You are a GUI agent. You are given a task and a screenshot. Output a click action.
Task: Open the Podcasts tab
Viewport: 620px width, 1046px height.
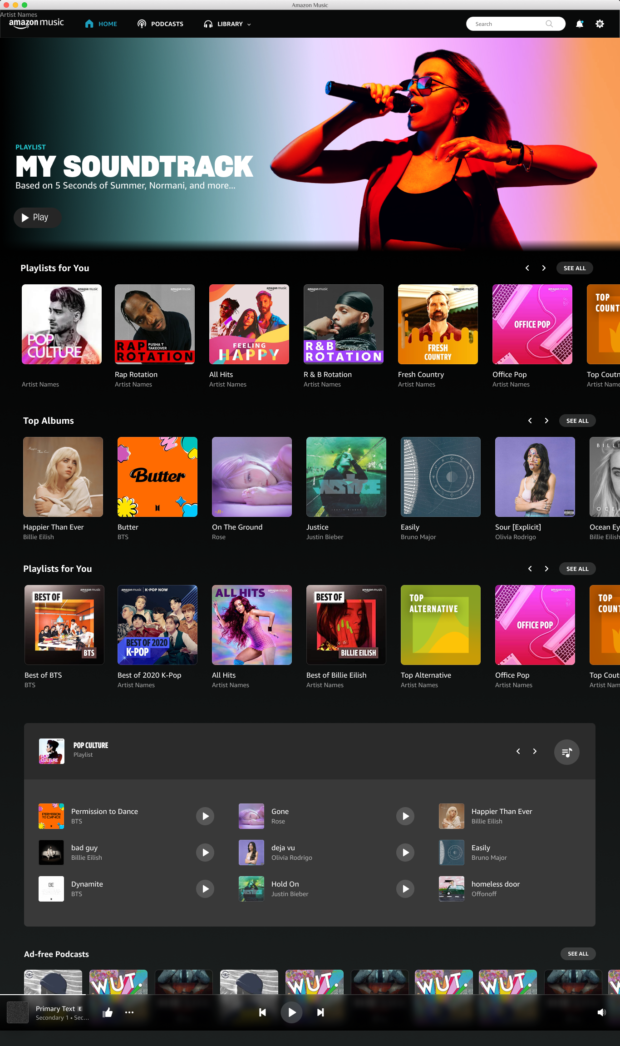[161, 24]
